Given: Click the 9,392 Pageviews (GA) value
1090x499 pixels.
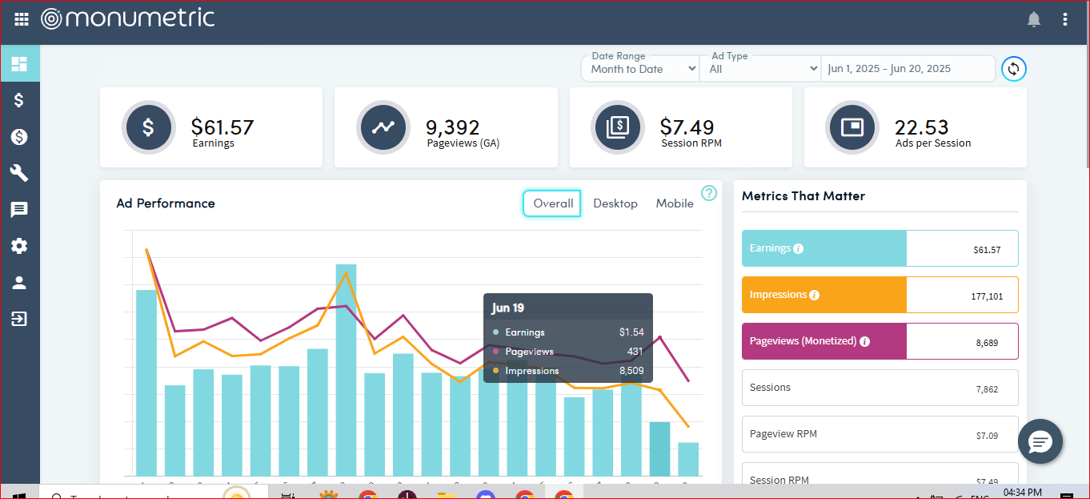Looking at the screenshot, I should click(453, 127).
